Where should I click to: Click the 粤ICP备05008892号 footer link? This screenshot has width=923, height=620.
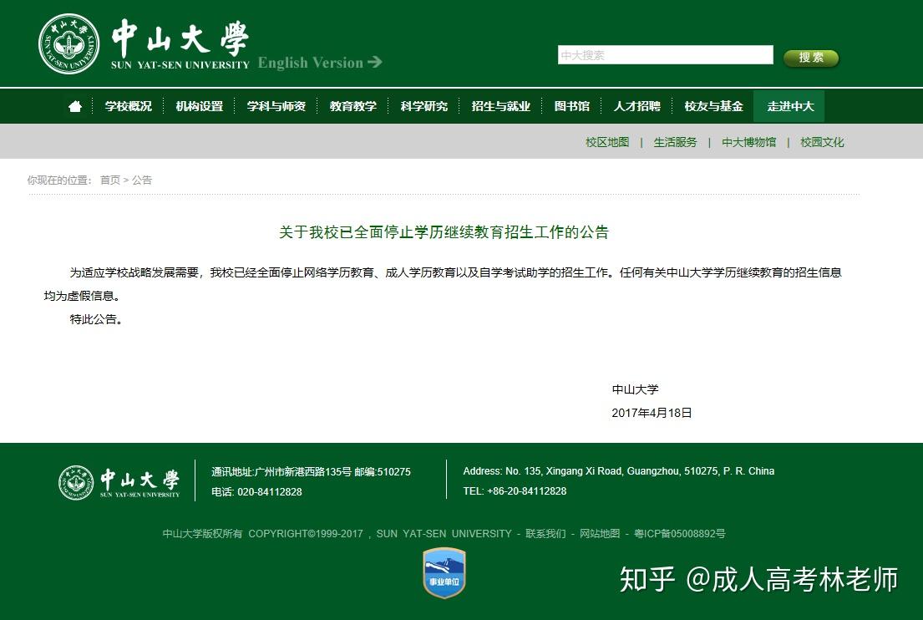pos(679,533)
